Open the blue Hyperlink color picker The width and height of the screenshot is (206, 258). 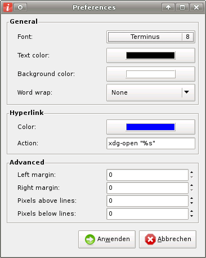151,127
